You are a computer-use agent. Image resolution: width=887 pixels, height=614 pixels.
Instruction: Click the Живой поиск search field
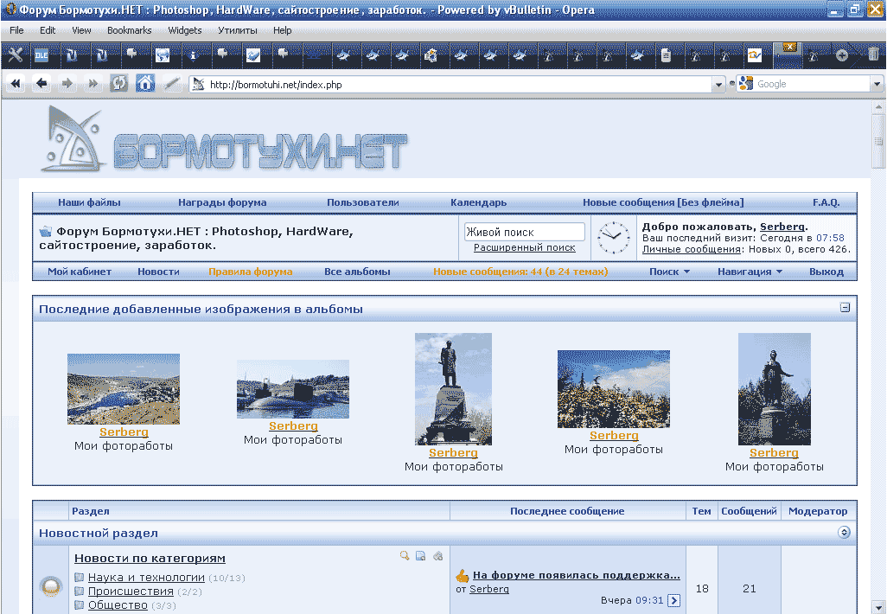[525, 232]
